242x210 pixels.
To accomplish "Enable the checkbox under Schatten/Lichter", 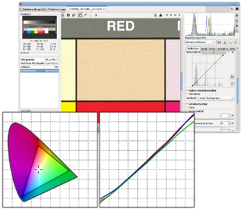I will tap(187, 107).
